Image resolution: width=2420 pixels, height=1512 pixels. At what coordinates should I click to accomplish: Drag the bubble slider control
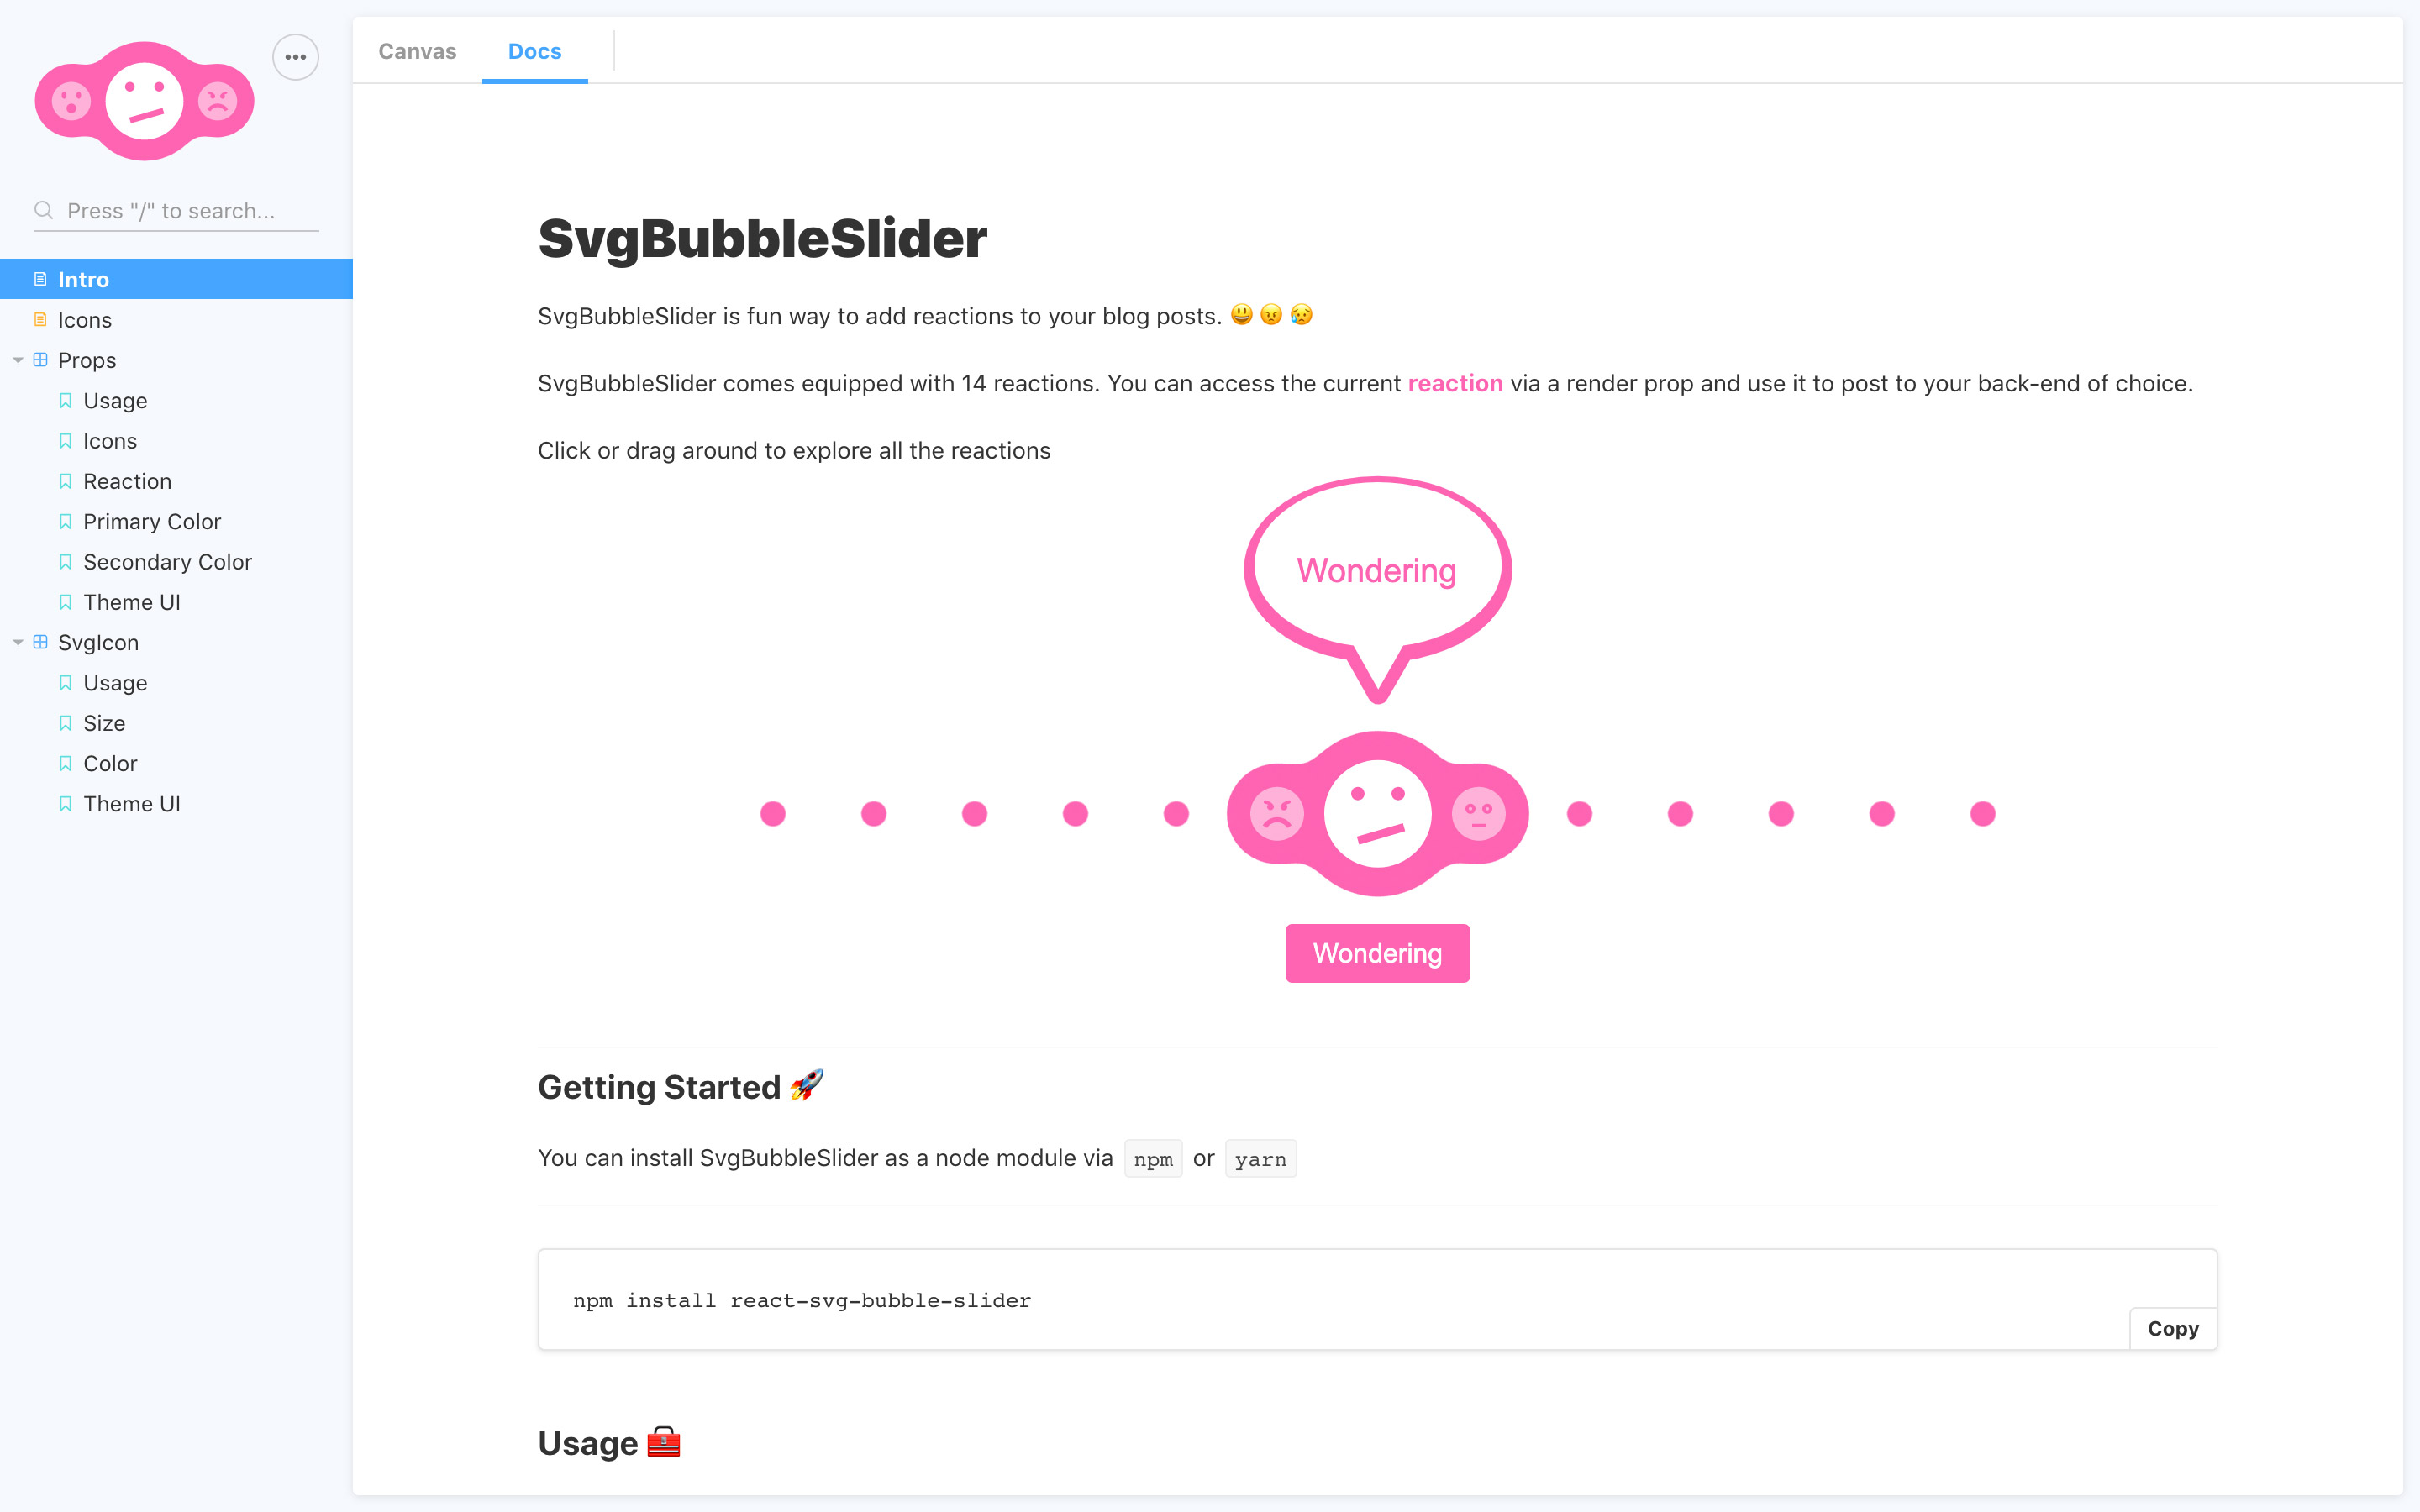pyautogui.click(x=1378, y=811)
